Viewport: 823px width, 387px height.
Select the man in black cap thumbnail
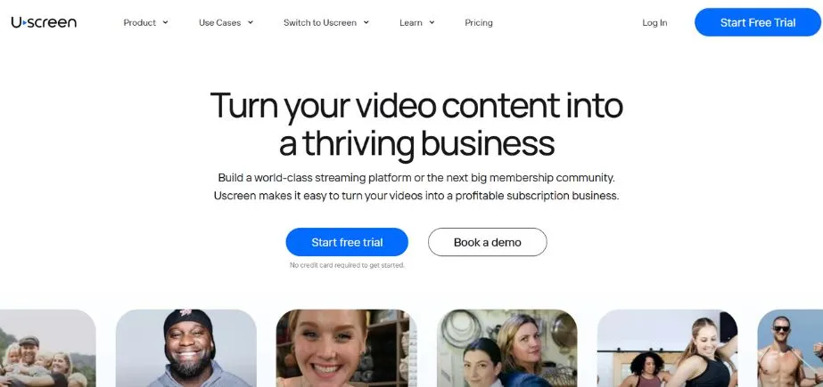tap(185, 348)
